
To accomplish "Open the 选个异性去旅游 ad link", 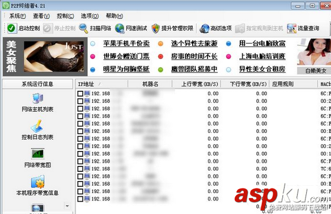I will [x=194, y=44].
